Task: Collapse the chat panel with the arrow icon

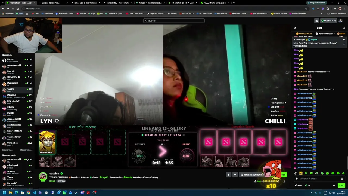Action: pos(295,28)
